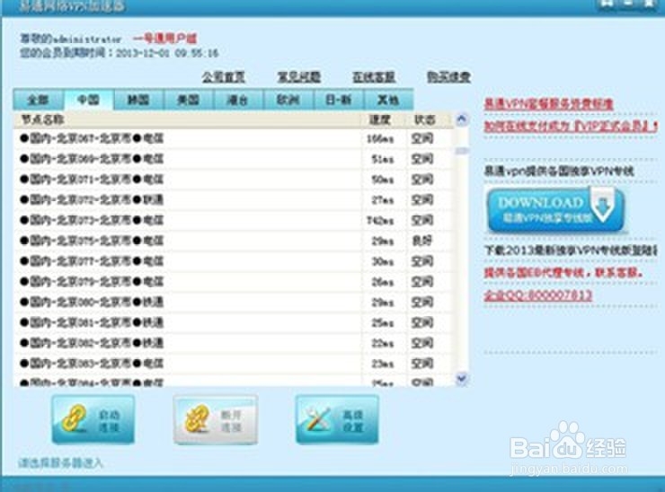Screen dimensions: 665x492
Task: Select node 国内-北京069-北京市 电信
Action: (x=235, y=159)
